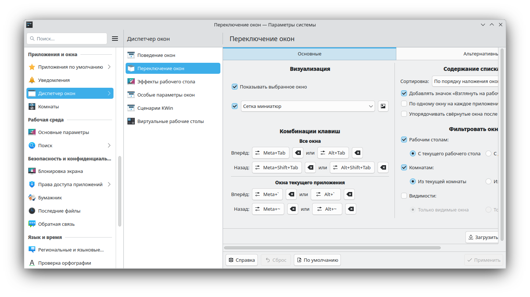
Task: Select Переключение окон in module list
Action: coord(173,68)
